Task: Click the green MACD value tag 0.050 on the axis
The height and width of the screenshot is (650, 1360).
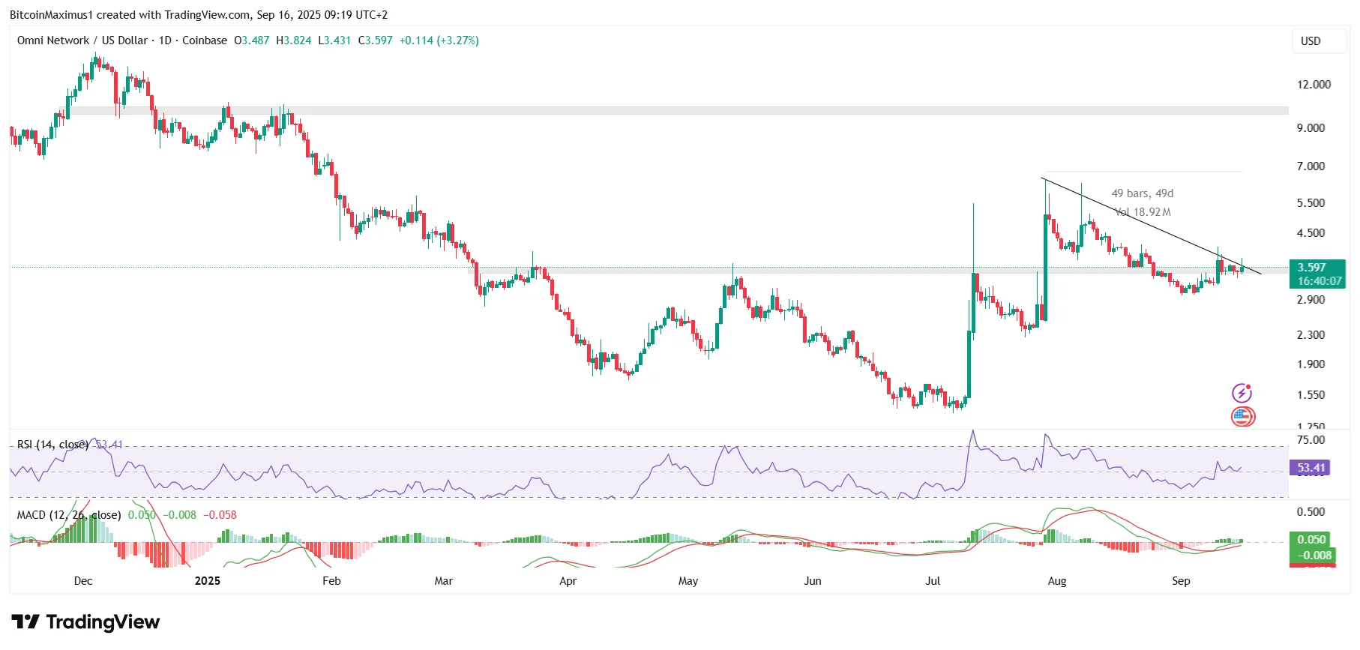Action: click(1311, 539)
